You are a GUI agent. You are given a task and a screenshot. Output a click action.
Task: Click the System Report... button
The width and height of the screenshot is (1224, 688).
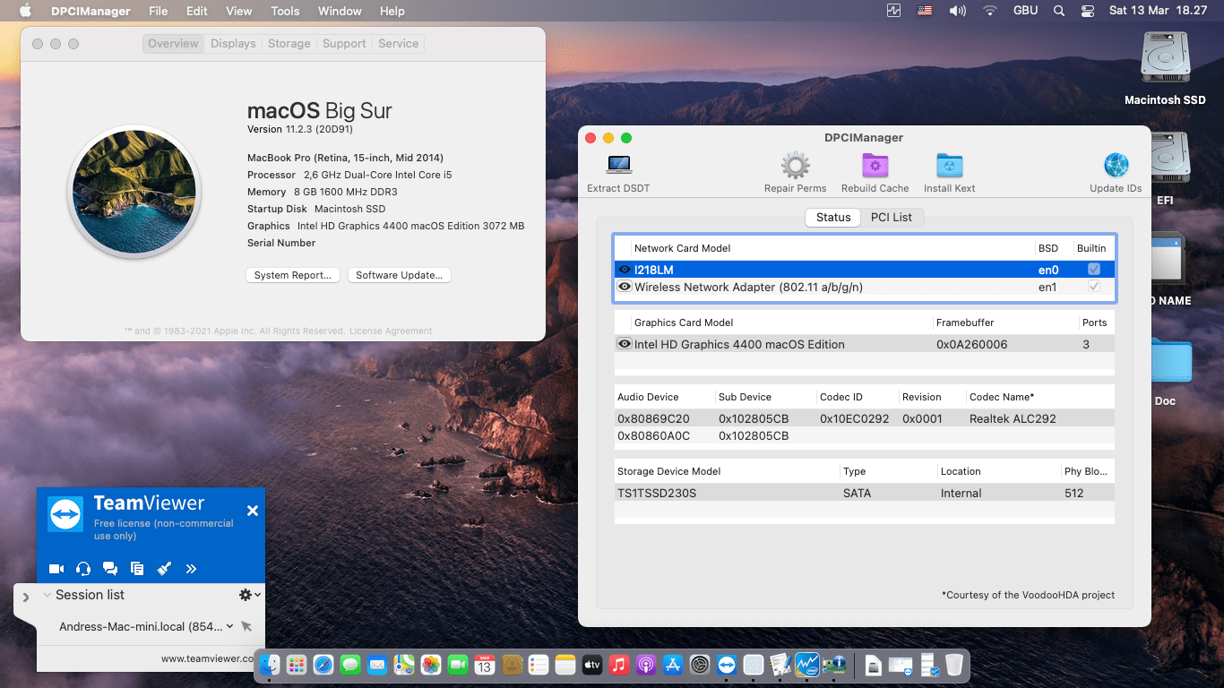[293, 275]
